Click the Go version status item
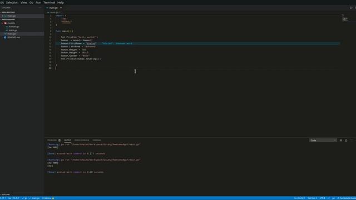356x200 pixels. 13,198
